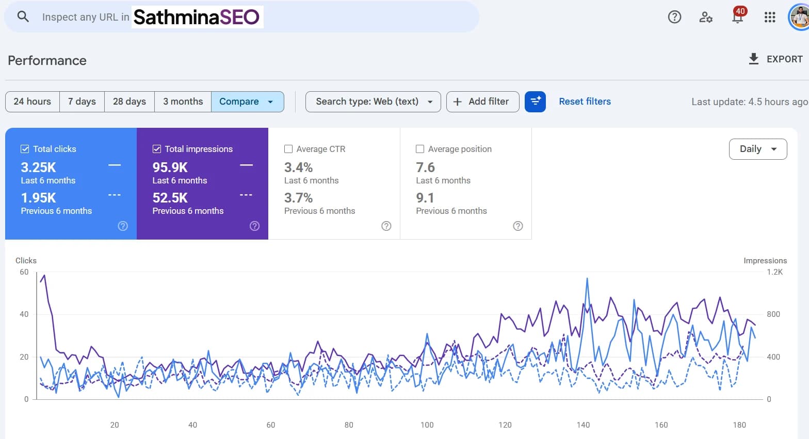Click the Last update: 4.5 hours ago text
This screenshot has height=439, width=809.
pyautogui.click(x=750, y=102)
